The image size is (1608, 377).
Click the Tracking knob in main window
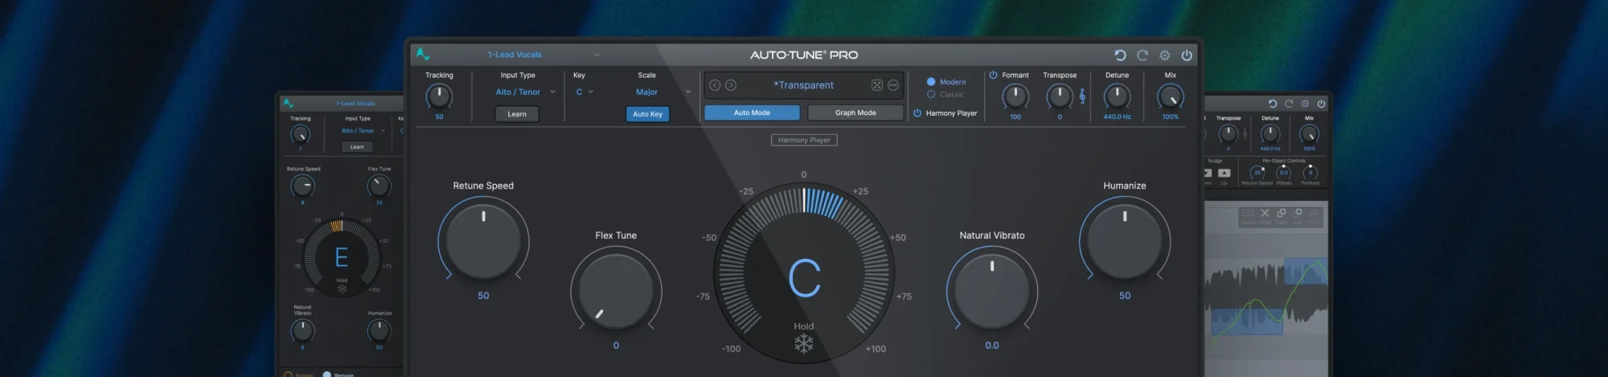pyautogui.click(x=439, y=97)
